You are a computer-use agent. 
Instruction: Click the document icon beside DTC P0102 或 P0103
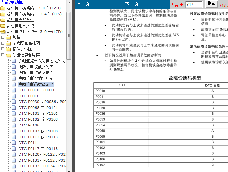pyautogui.click(x=14, y=119)
